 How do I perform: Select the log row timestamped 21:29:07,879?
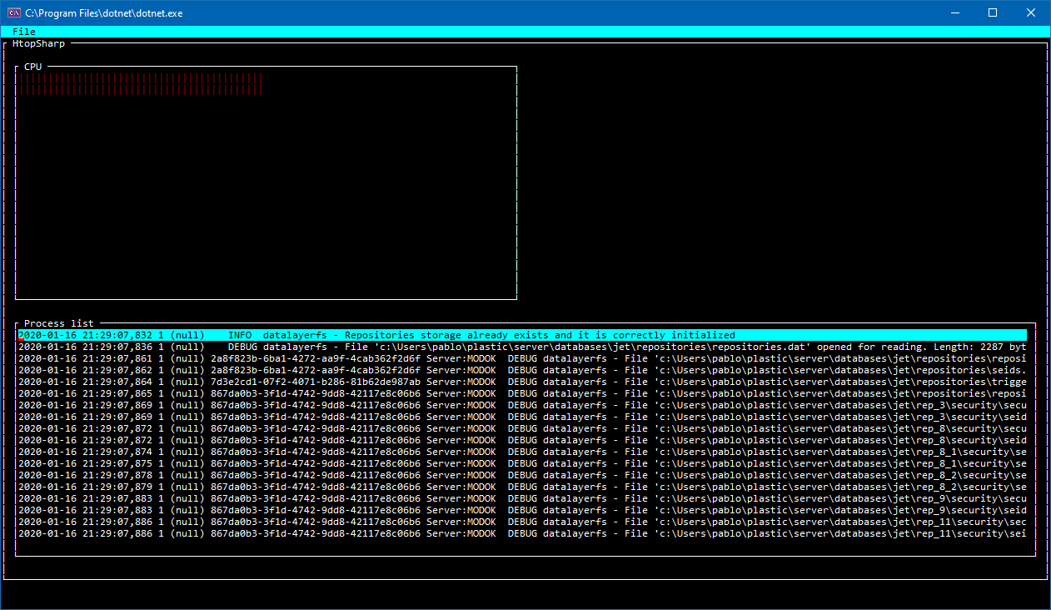(522, 487)
